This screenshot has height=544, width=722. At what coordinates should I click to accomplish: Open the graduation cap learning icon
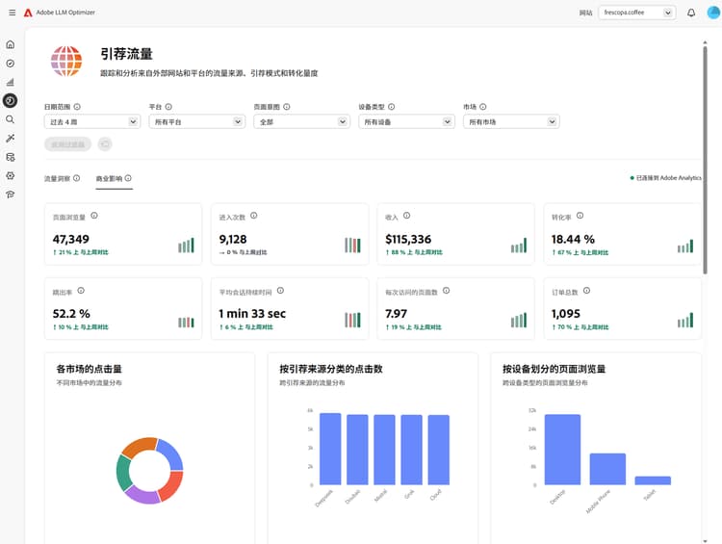pos(11,194)
